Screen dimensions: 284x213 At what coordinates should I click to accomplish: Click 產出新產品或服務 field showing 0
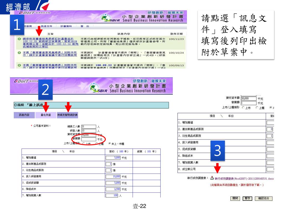pyautogui.click(x=270, y=129)
